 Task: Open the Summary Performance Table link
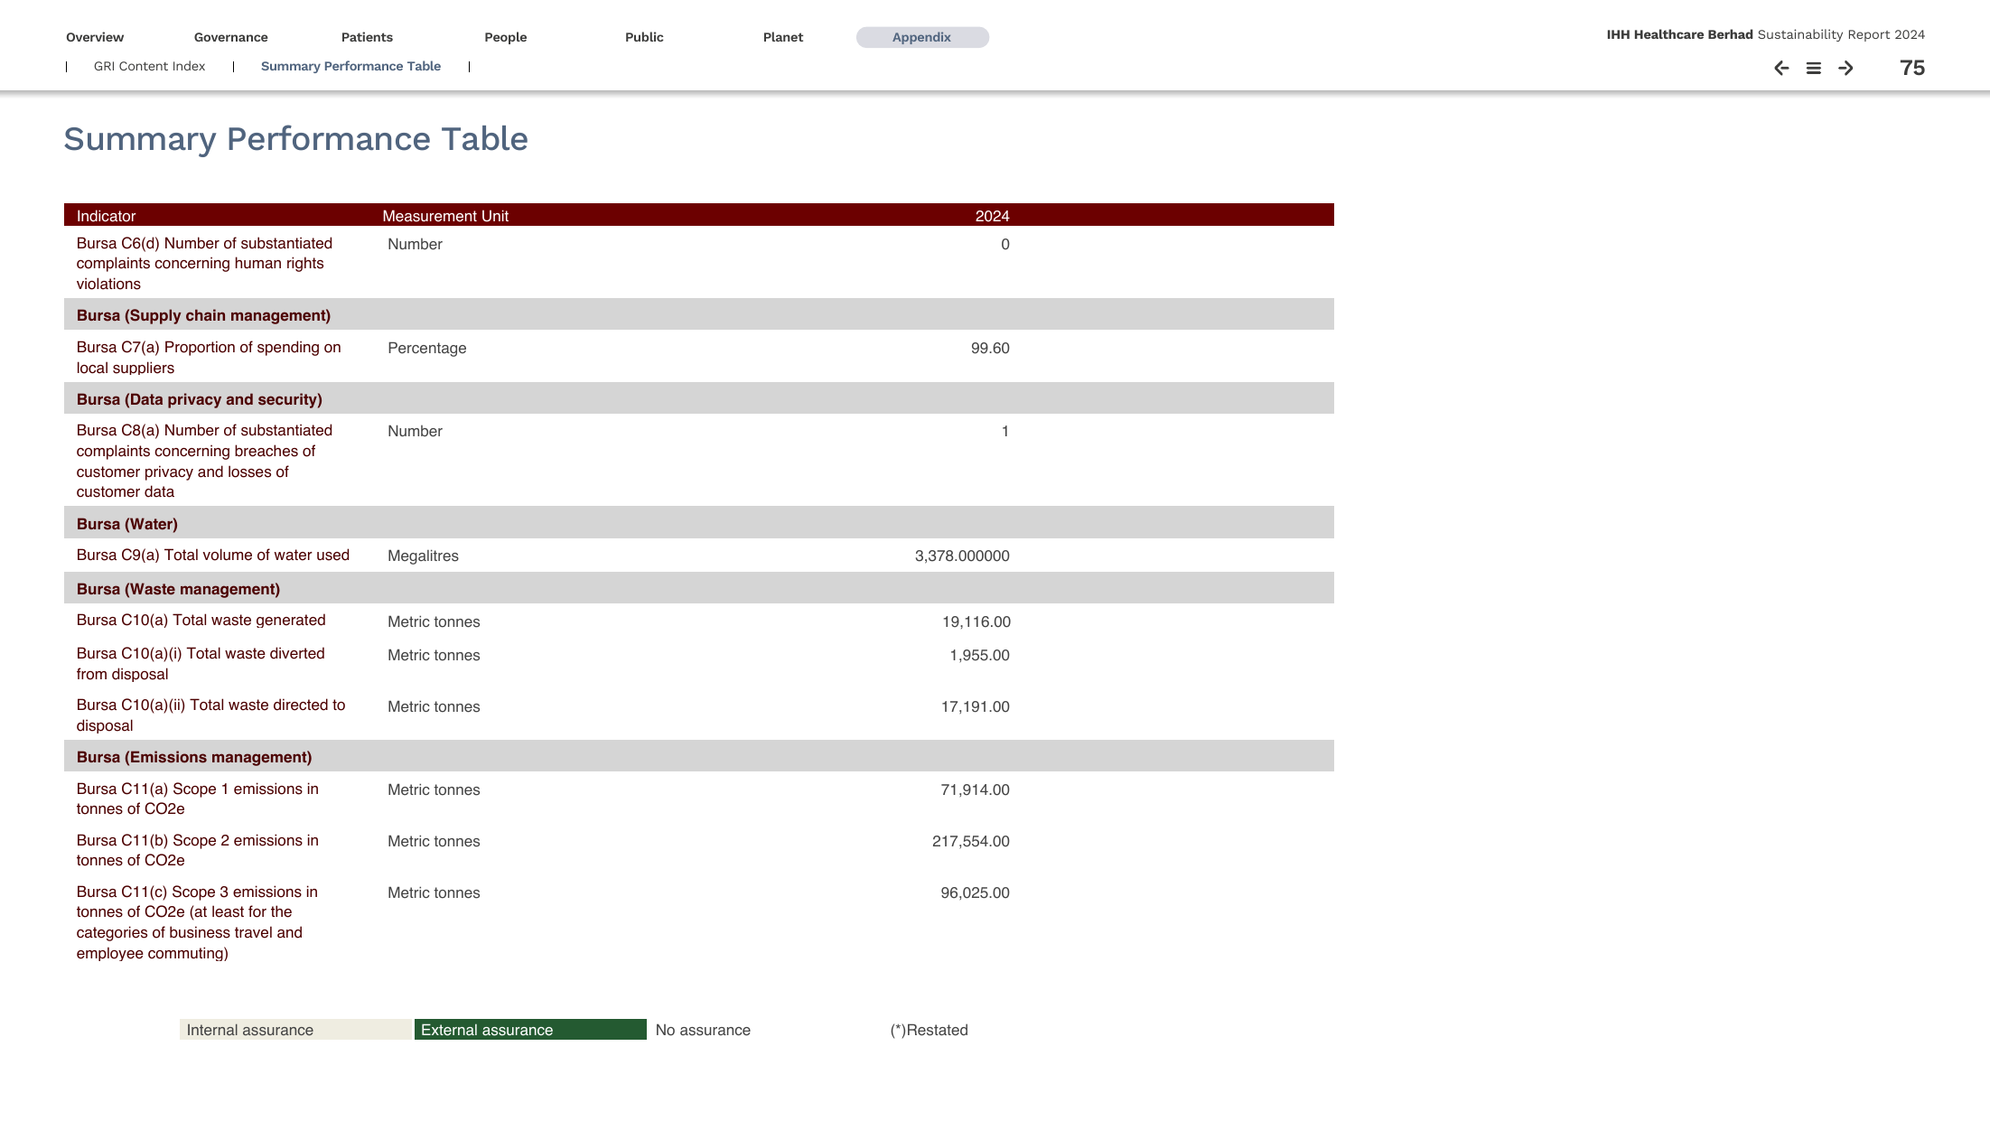tap(350, 66)
